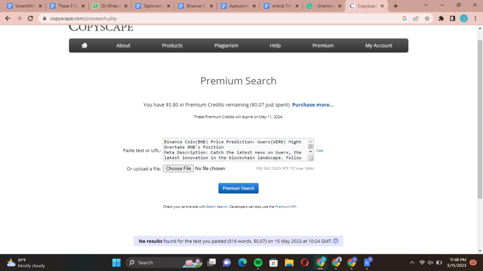Viewport: 483px width, 271px height.
Task: Click the Google icon in address bar
Action: 404,18
